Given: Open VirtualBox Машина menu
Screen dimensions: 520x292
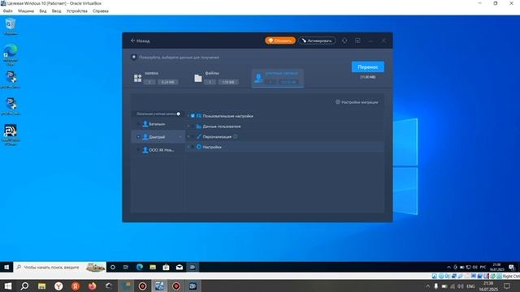Looking at the screenshot, I should [x=26, y=11].
